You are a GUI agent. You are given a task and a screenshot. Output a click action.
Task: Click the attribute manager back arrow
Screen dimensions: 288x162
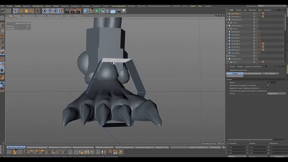(266, 67)
